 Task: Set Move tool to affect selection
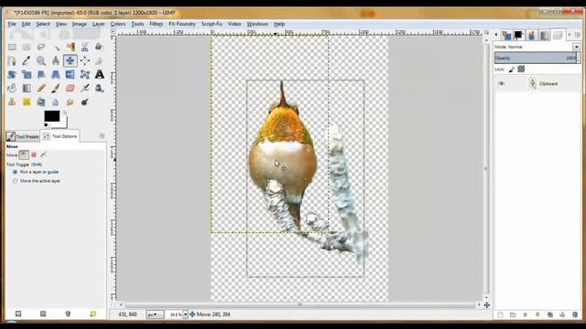(x=34, y=154)
